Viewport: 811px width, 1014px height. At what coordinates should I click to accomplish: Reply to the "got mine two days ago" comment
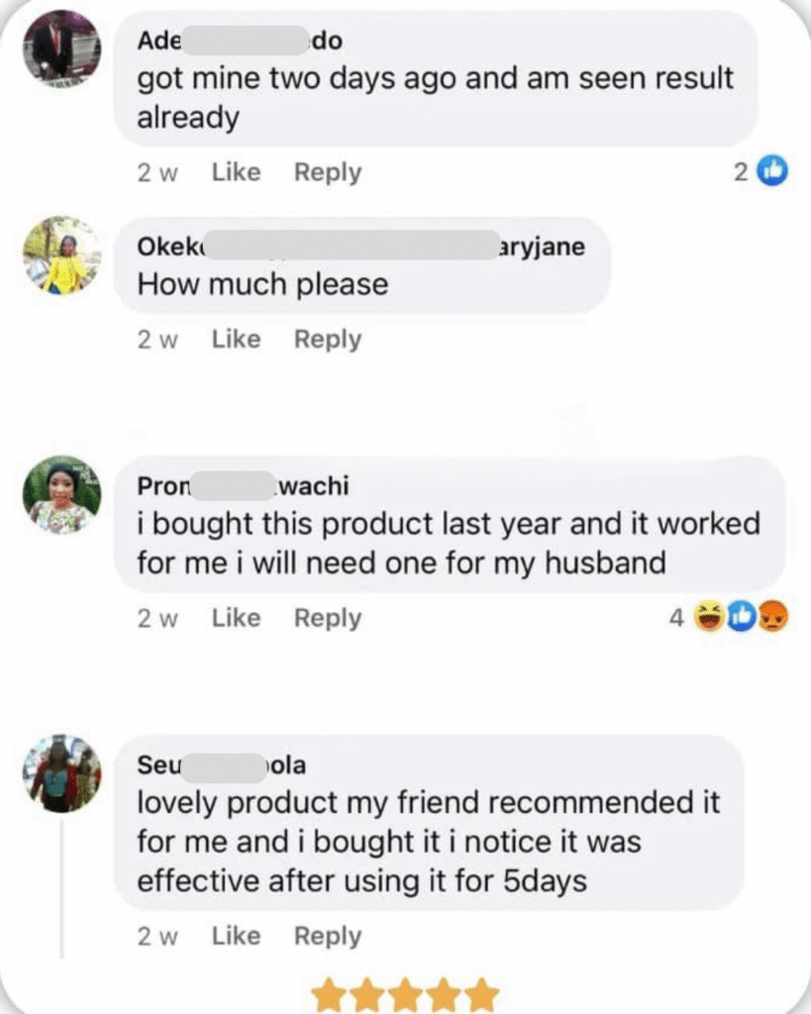point(328,172)
